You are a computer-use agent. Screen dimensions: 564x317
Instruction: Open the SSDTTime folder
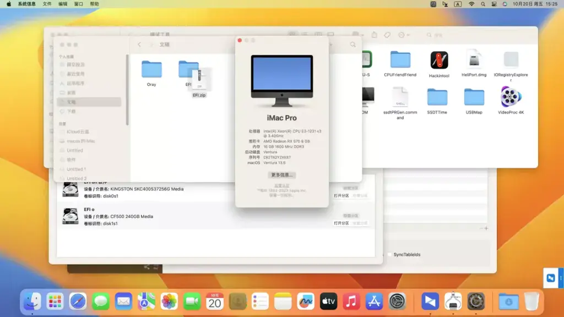point(437,97)
